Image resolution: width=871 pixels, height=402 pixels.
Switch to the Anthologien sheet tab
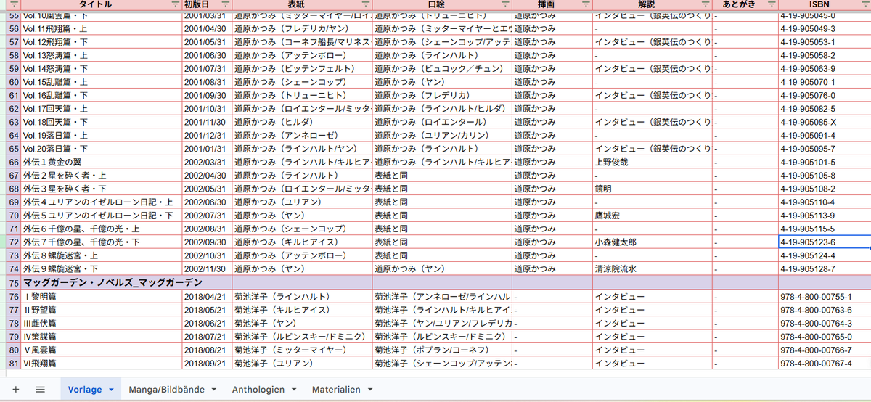coord(258,390)
